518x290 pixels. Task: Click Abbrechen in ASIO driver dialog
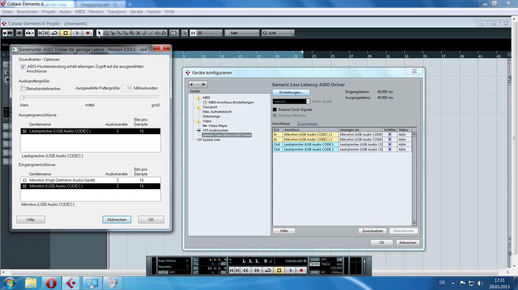(117, 220)
